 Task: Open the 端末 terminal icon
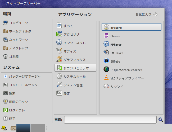point(6,93)
